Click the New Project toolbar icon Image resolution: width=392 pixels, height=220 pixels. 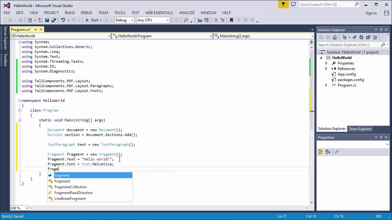30,20
